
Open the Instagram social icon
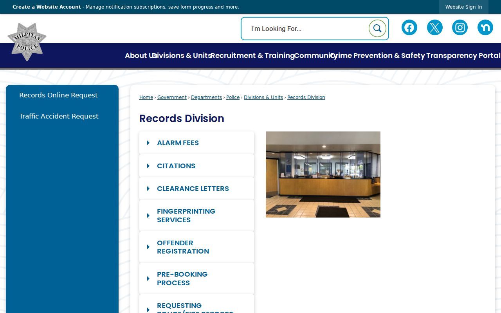pos(460,27)
